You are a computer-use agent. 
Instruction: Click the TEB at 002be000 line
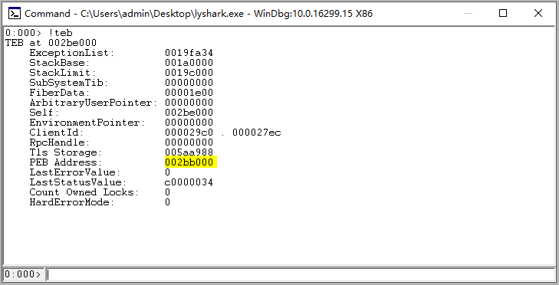pos(51,43)
